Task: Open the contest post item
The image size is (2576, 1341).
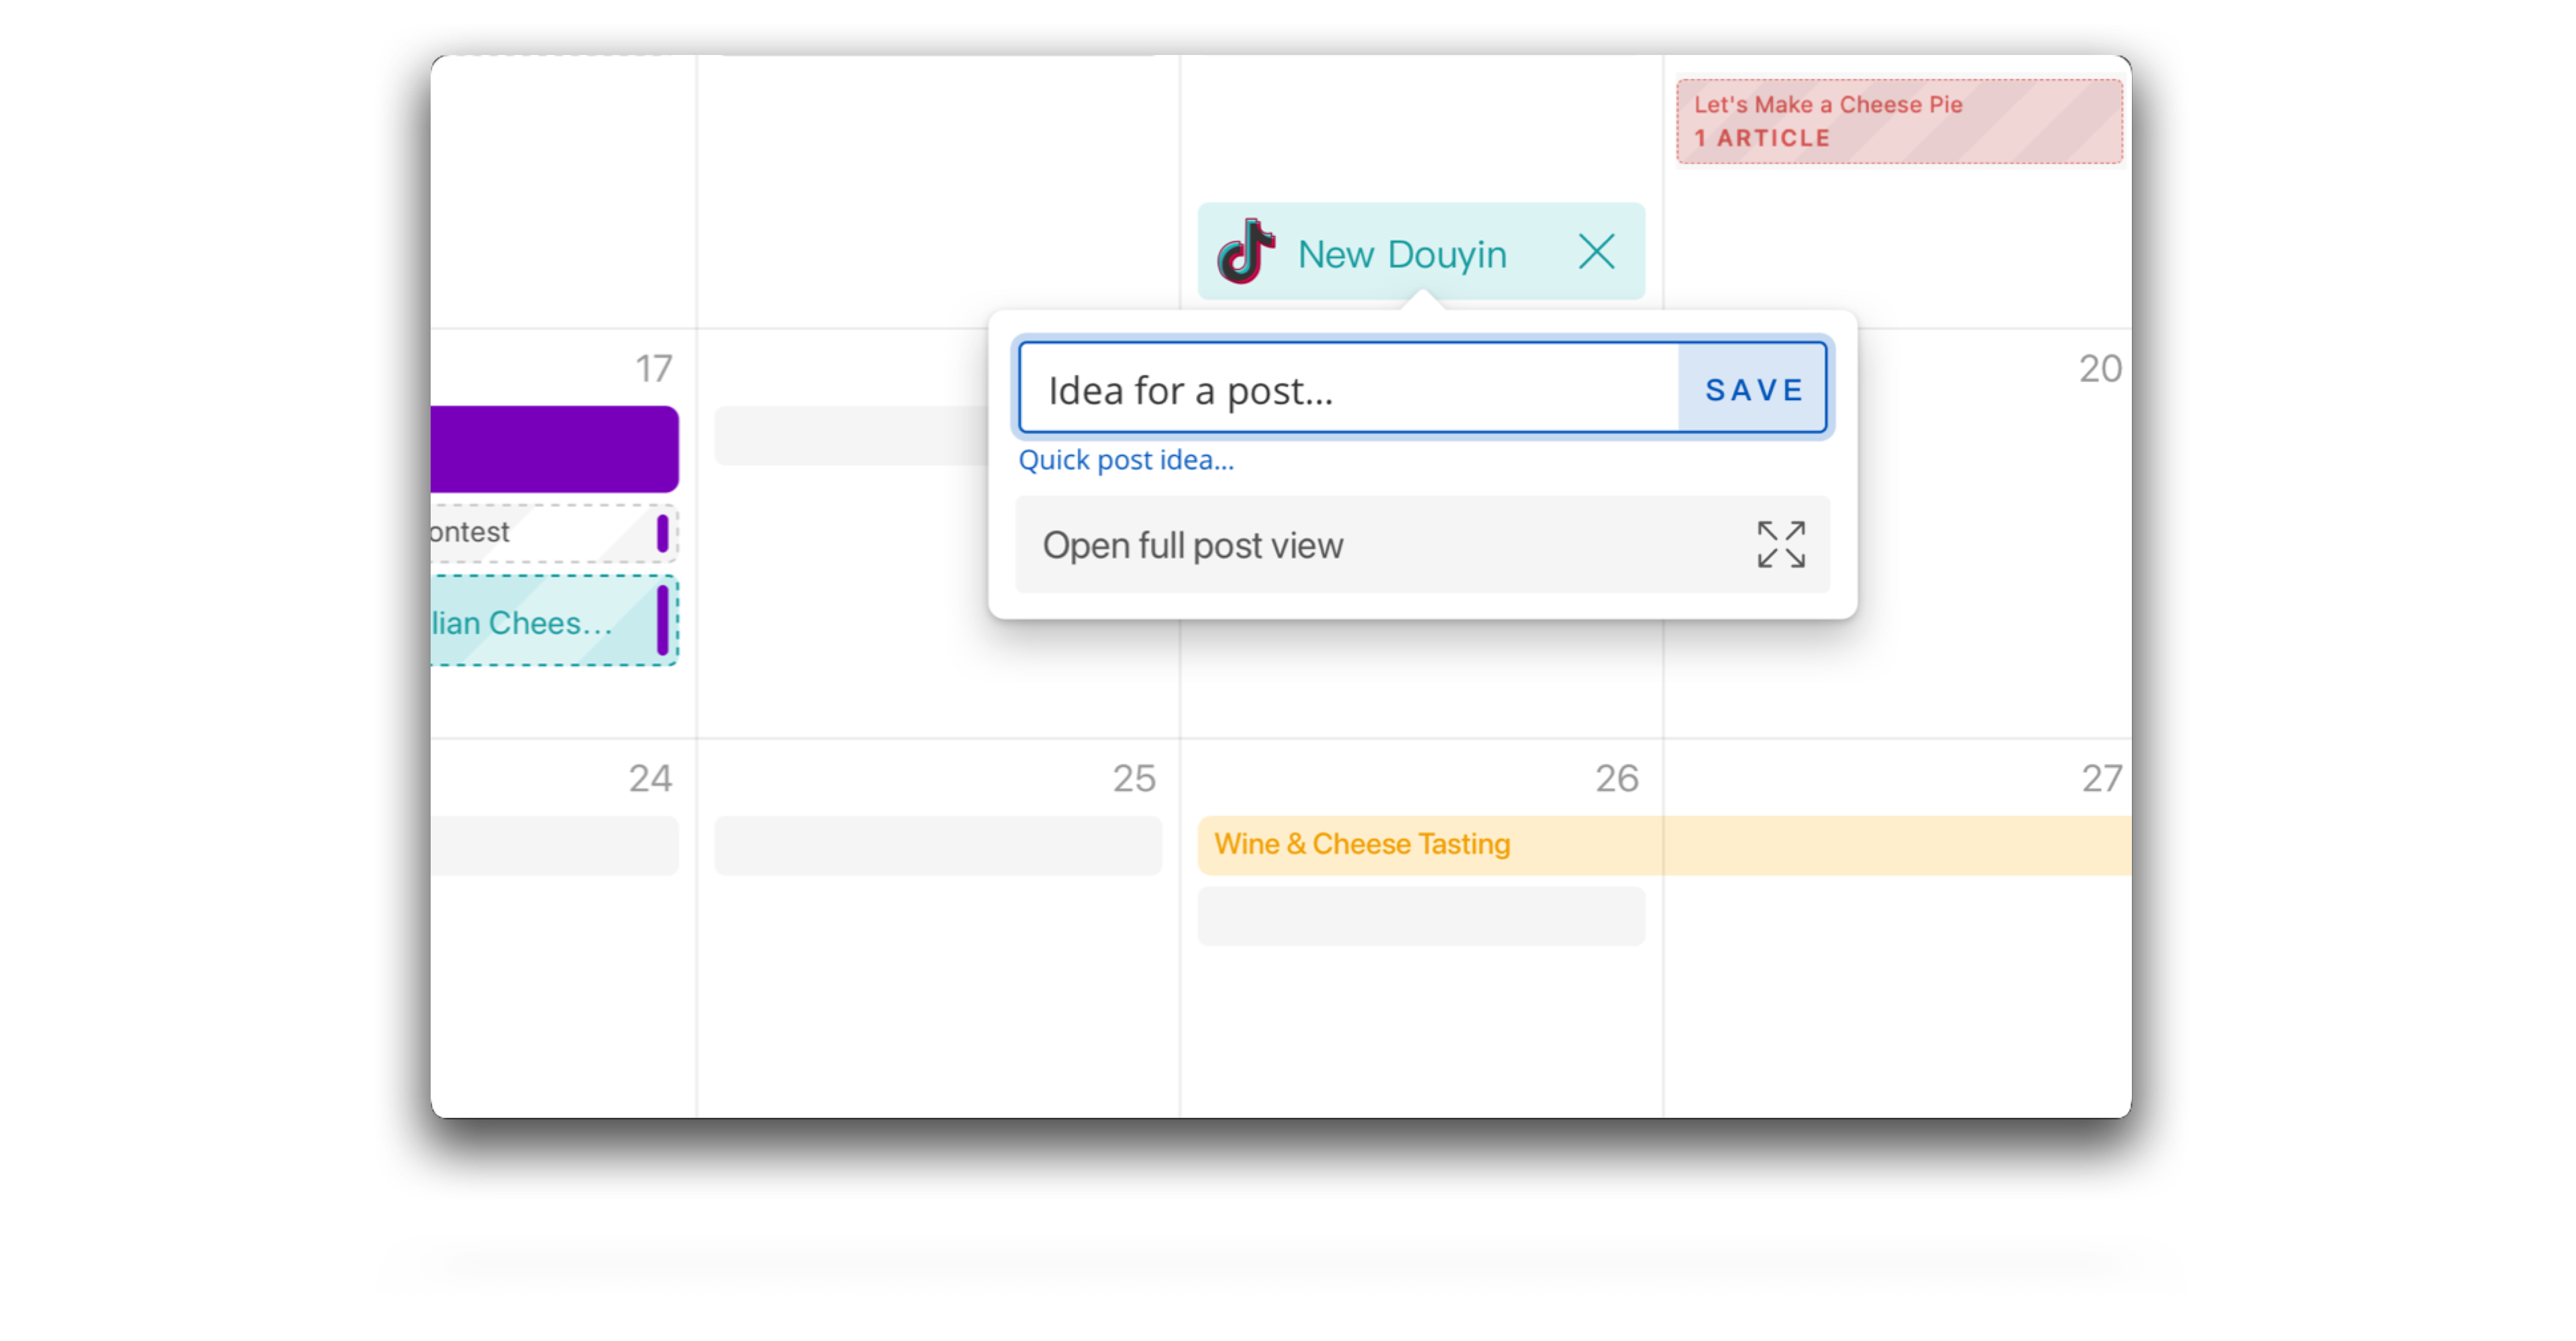Action: pos(555,532)
